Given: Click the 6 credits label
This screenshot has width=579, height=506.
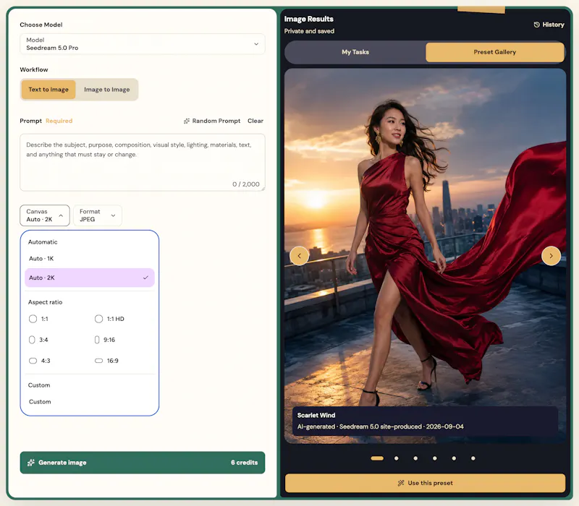Looking at the screenshot, I should (x=244, y=463).
